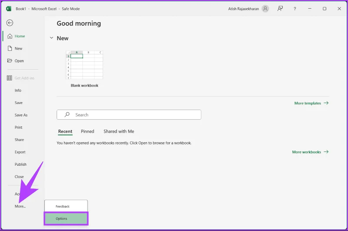This screenshot has height=231, width=348.
Task: Click the Get Add-ins grid icon
Action: [x=9, y=78]
